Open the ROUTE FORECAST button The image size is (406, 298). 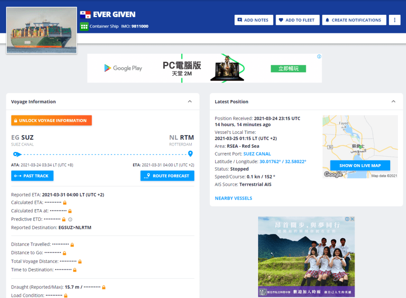pos(167,176)
